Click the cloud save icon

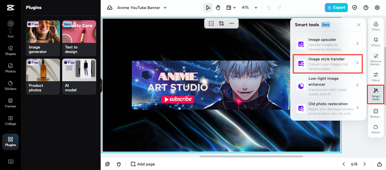(x=110, y=8)
